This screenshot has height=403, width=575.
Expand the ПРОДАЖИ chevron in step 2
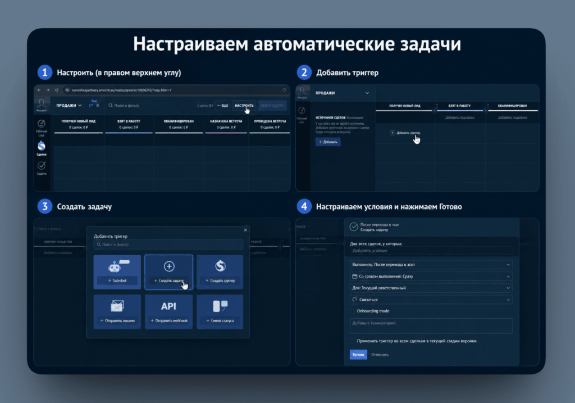click(367, 93)
